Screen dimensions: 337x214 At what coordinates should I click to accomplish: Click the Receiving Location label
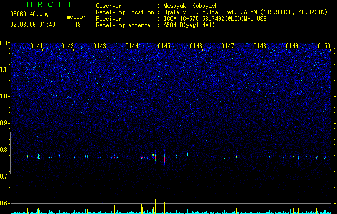[x=125, y=12]
